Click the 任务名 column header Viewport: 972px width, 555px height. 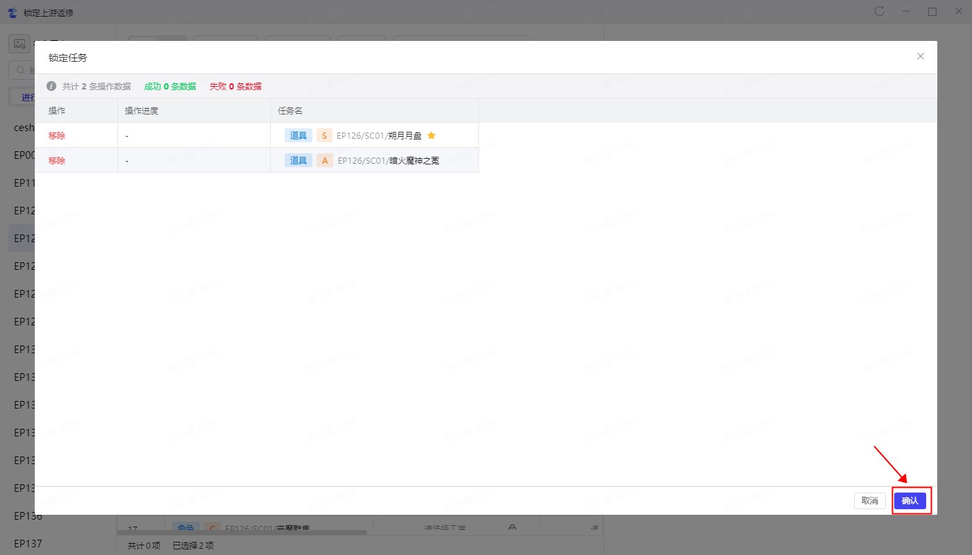[x=290, y=111]
